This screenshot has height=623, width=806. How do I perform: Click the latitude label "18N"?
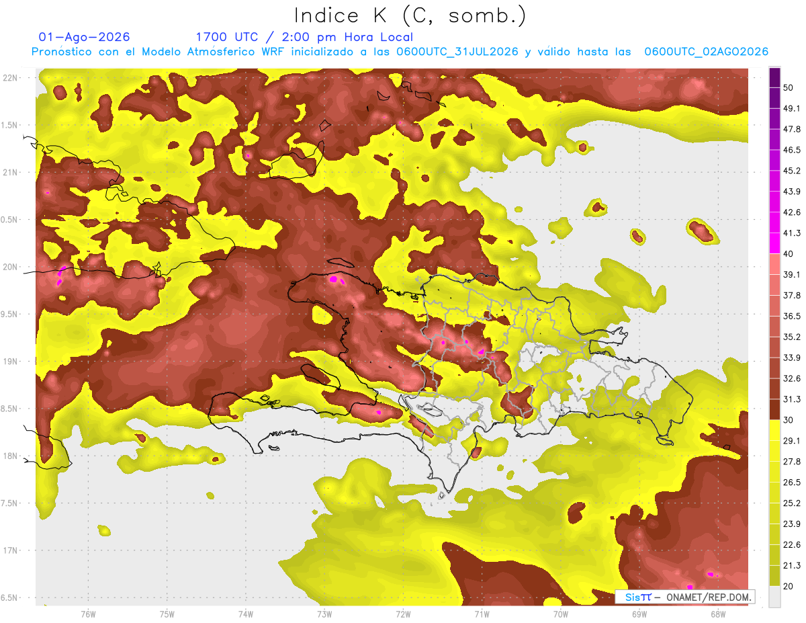point(10,456)
